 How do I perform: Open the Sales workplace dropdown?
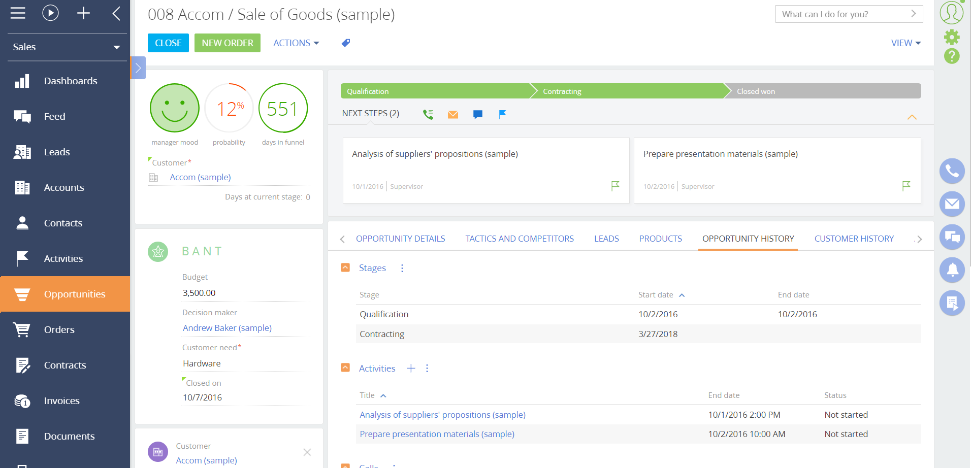pyautogui.click(x=67, y=47)
